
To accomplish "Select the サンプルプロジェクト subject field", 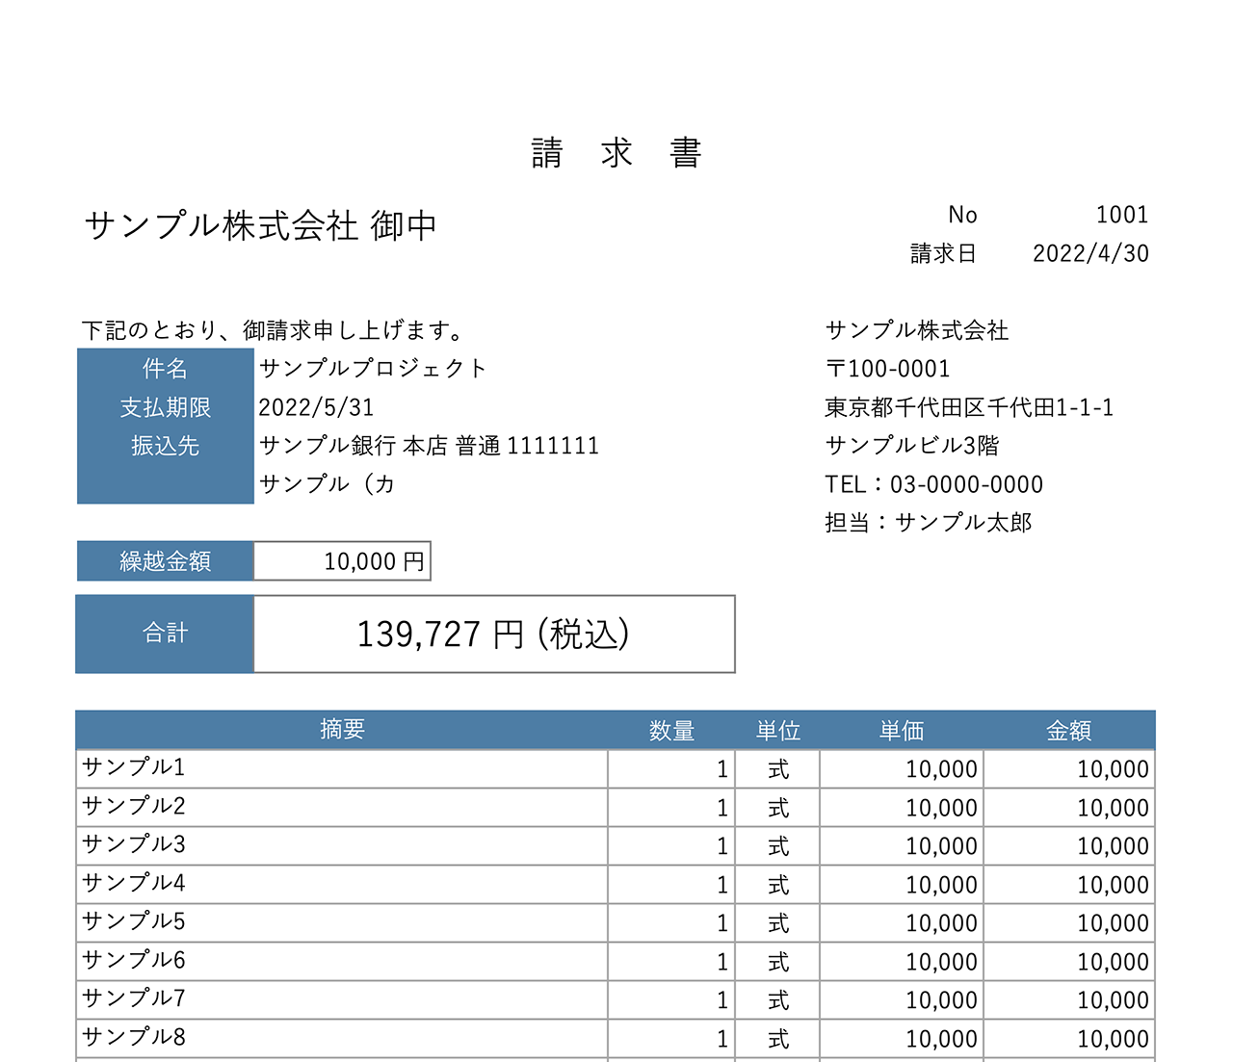I will [x=374, y=367].
